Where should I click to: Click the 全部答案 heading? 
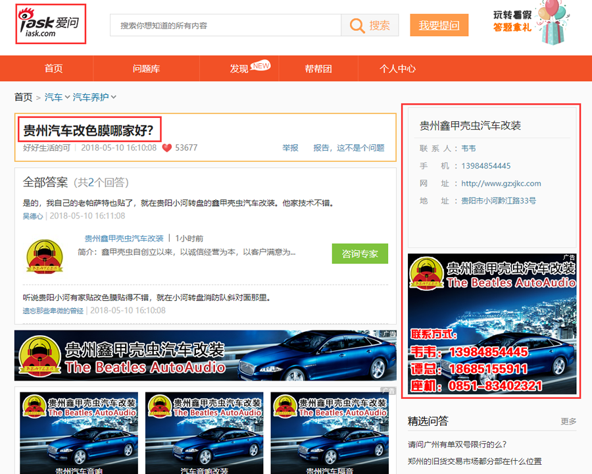(x=45, y=182)
